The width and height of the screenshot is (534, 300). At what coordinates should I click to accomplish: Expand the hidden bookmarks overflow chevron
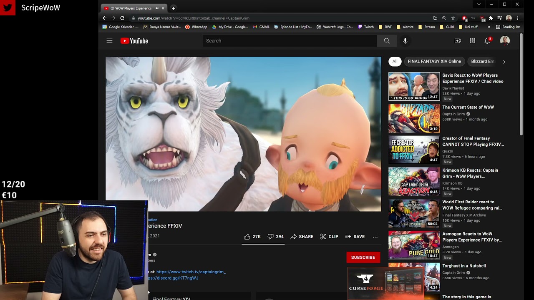point(489,27)
